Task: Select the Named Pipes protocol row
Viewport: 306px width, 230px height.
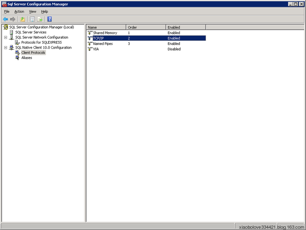Action: (146, 44)
